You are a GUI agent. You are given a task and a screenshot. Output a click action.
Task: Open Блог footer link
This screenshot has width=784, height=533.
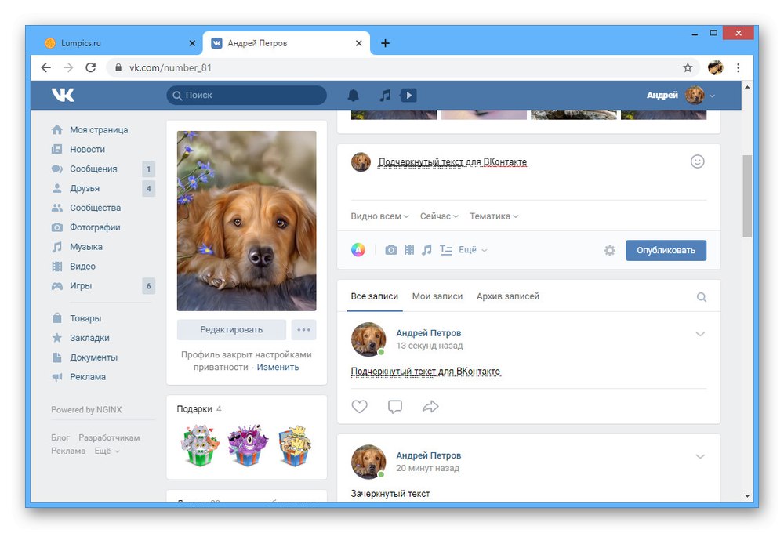[x=60, y=437]
